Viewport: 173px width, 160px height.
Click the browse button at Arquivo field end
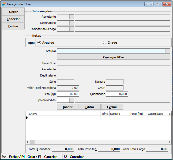tap(168, 51)
